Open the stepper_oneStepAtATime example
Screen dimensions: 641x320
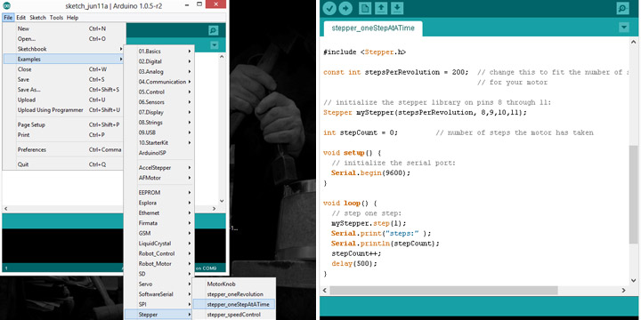tap(234, 305)
